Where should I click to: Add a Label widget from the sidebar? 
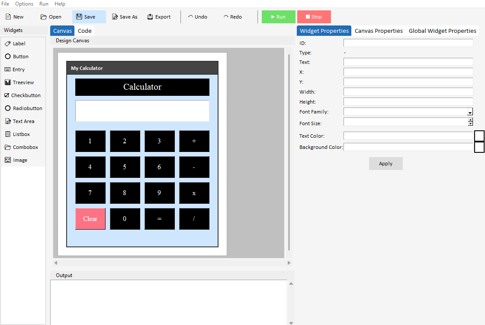coord(18,43)
